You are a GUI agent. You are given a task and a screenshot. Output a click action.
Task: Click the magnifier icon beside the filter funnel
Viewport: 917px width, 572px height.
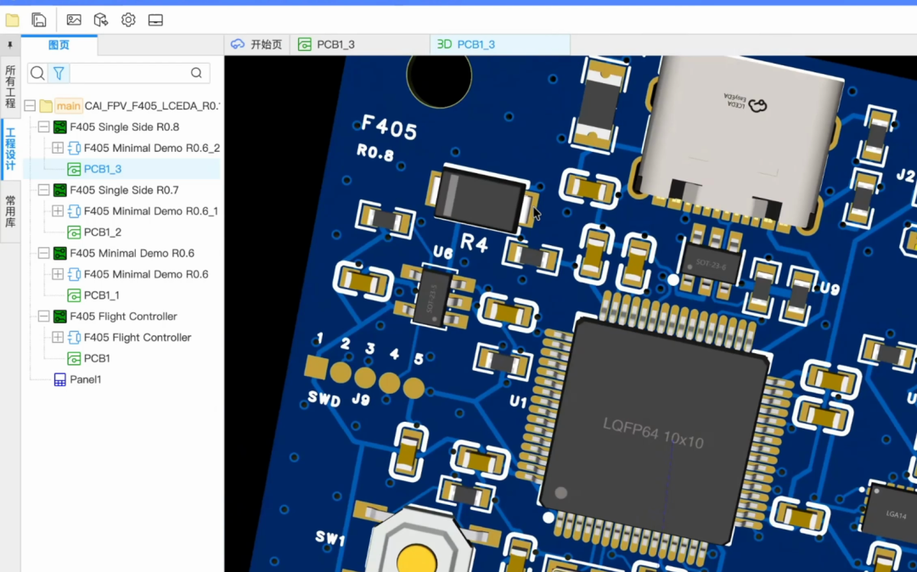[x=37, y=73]
